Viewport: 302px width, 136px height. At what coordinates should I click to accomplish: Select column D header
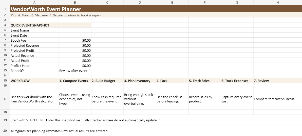[140, 3]
